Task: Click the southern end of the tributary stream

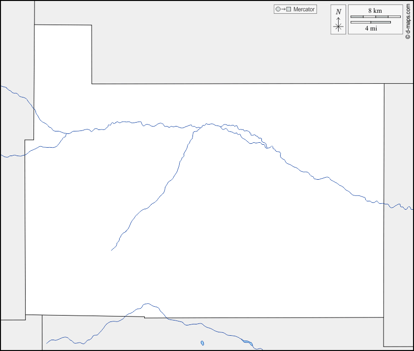Action: click(x=112, y=250)
